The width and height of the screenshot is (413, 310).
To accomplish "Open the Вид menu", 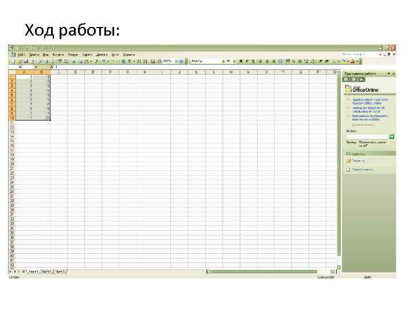I will [45, 55].
